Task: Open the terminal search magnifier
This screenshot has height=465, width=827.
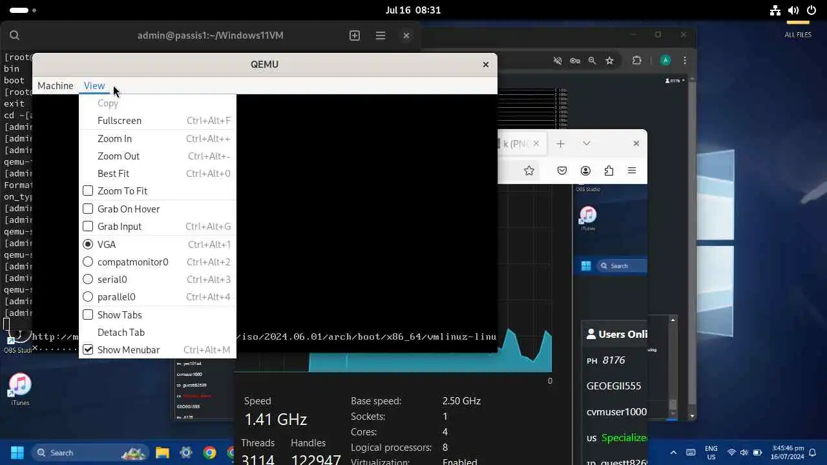Action: 15,36
